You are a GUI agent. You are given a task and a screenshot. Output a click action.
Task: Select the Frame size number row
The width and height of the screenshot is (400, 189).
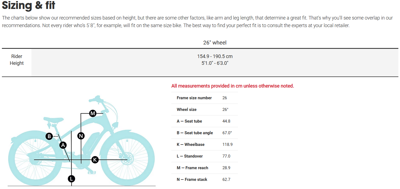click(194, 98)
